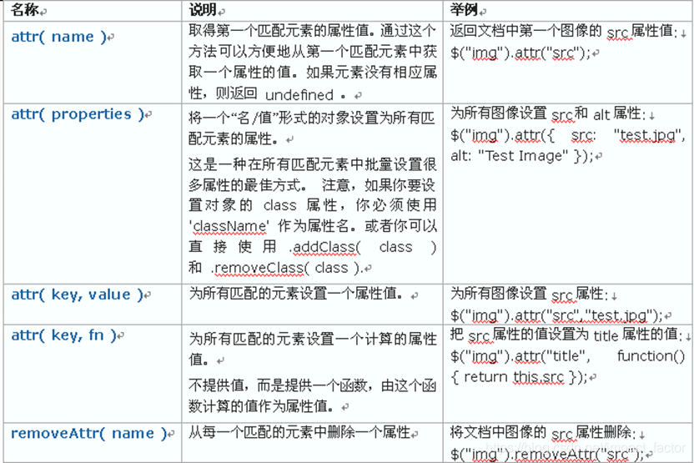The image size is (694, 463).
Task: Click the 说明 column header
Action: pyautogui.click(x=204, y=10)
